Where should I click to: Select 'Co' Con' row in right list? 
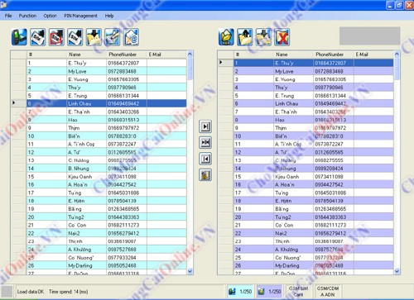pyautogui.click(x=314, y=225)
